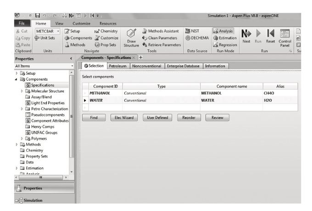This screenshot has height=211, width=312.
Task: Open the Control Panel
Action: coord(285,38)
